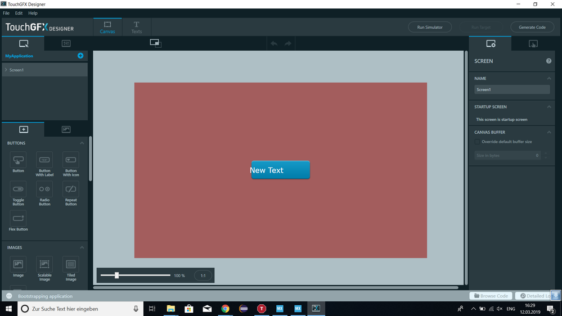Click the Task View taskbar icon
Image resolution: width=562 pixels, height=316 pixels.
(152, 309)
